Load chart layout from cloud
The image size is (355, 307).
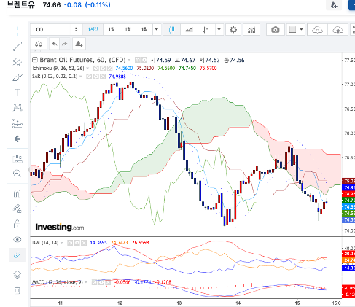(x=317, y=30)
